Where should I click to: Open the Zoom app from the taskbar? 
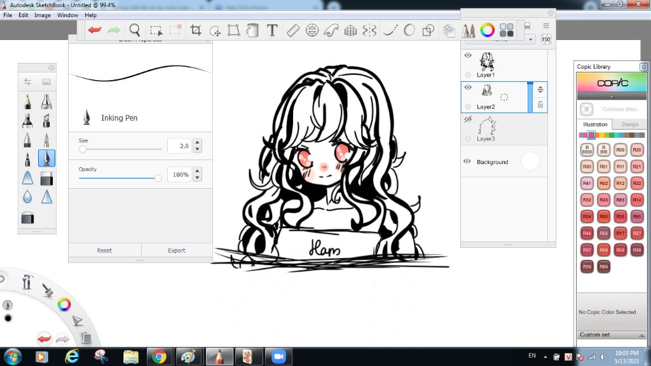[x=278, y=357]
